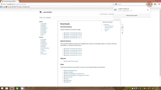Screen dimensions: 161x90
Task: Click the home icon in the Firefox toolbar
Action: [152, 4]
